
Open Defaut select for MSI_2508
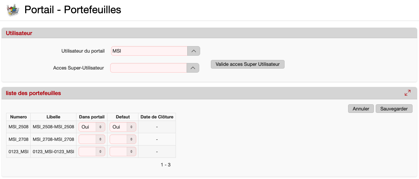(x=123, y=127)
